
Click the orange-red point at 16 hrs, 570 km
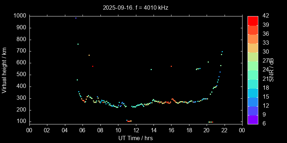coord(171,66)
